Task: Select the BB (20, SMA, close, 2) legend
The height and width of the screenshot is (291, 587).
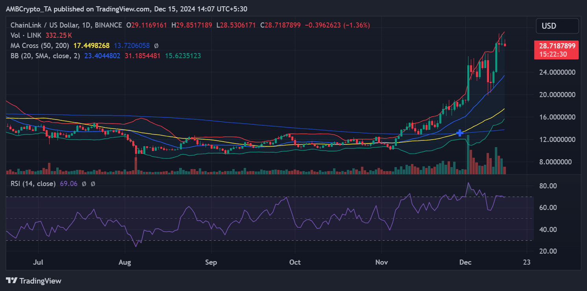Action: click(45, 56)
